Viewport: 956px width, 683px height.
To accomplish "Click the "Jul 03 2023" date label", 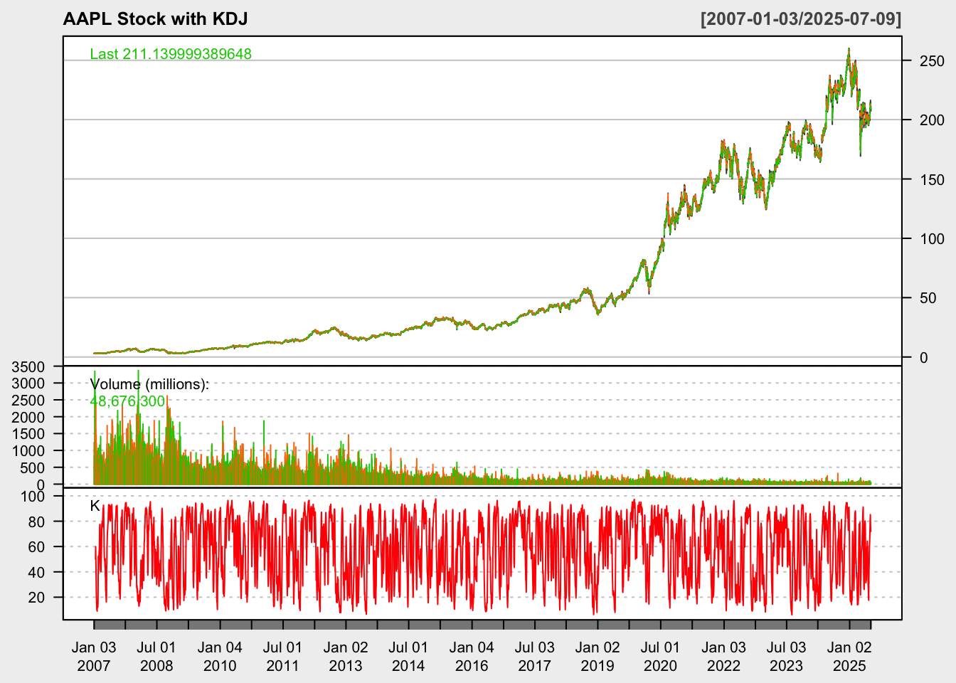I will (786, 657).
